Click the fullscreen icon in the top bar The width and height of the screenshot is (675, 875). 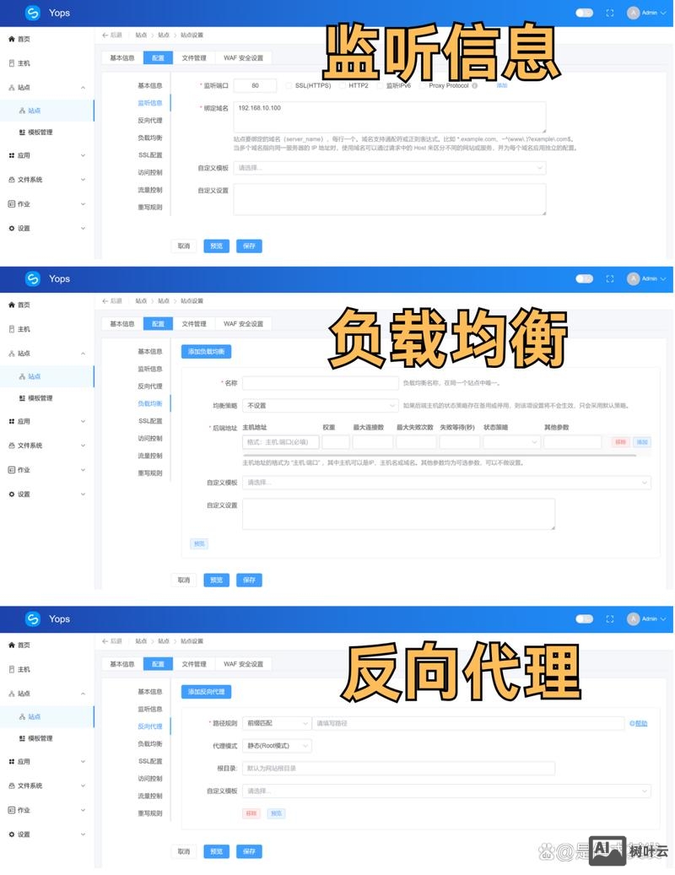pos(609,13)
